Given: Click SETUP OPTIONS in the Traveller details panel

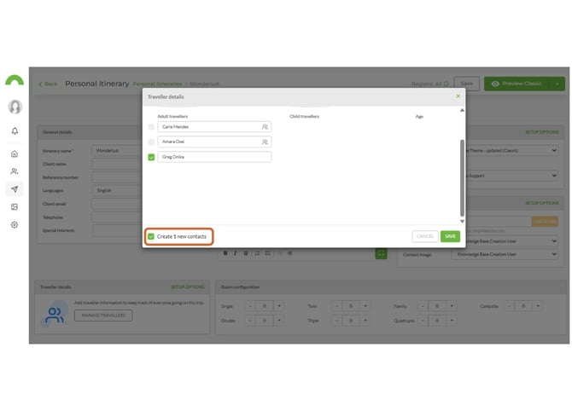Looking at the screenshot, I should pyautogui.click(x=188, y=287).
